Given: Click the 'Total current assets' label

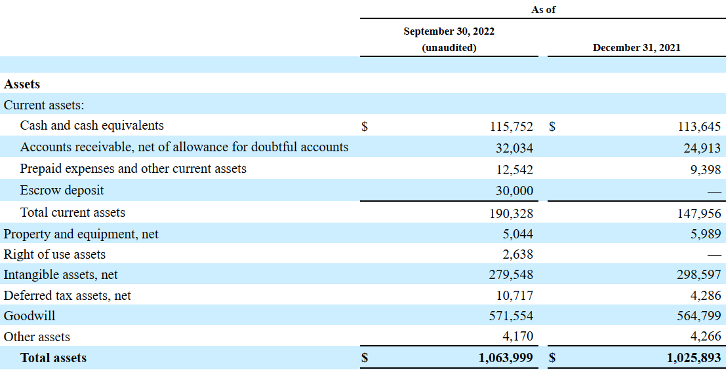Looking at the screenshot, I should click(x=72, y=212).
